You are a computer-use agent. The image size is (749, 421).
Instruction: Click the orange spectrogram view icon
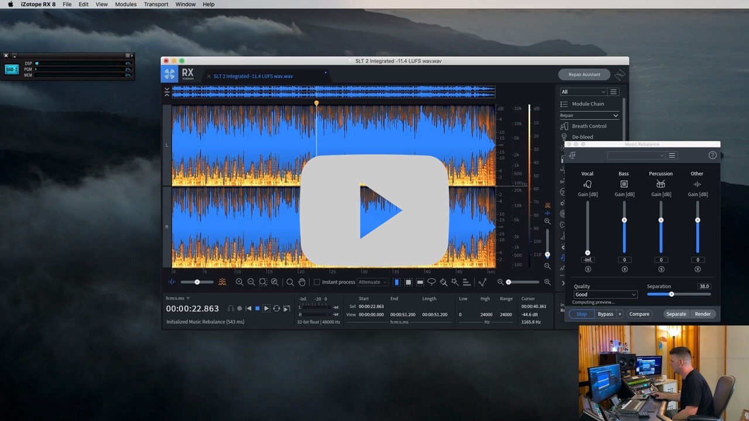point(222,282)
